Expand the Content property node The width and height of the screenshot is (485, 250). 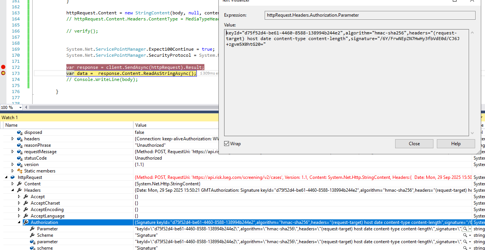pyautogui.click(x=13, y=184)
